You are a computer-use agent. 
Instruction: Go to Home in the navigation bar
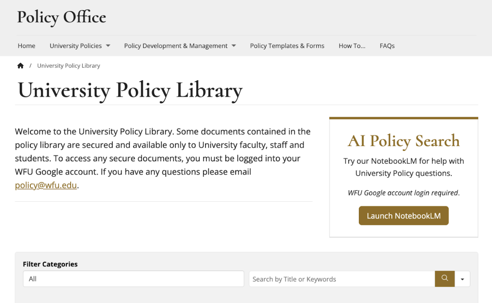[x=26, y=46]
